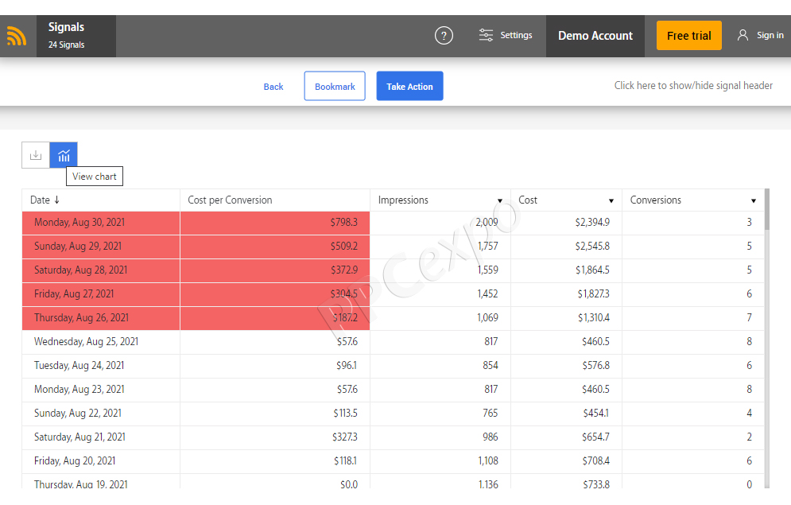Click the Date column header label
791x505 pixels.
tap(40, 200)
